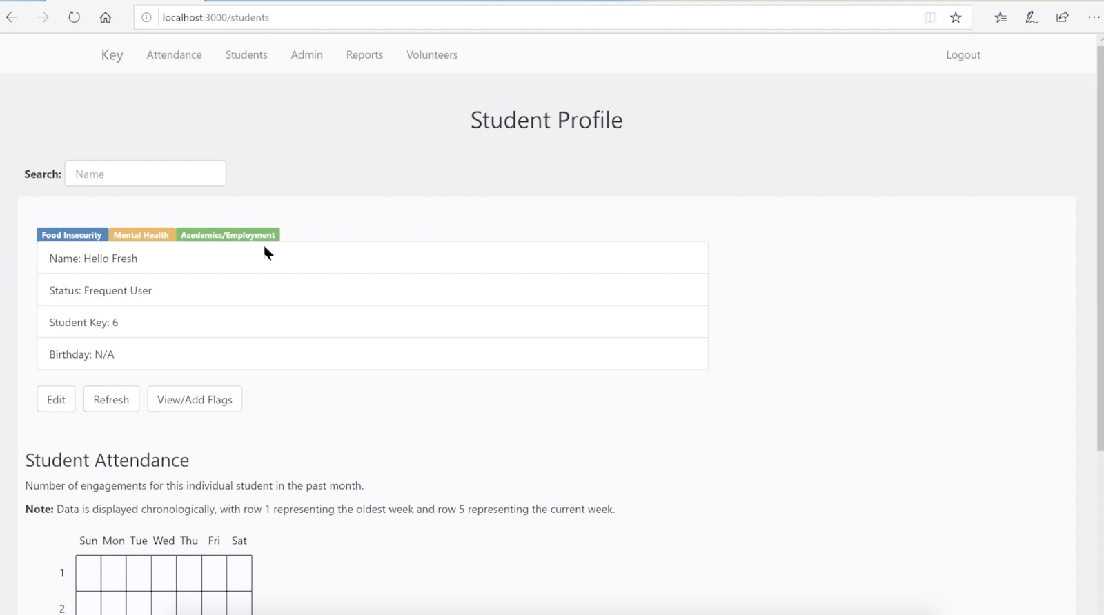This screenshot has height=615, width=1104.
Task: Click the student Name search field
Action: (145, 174)
